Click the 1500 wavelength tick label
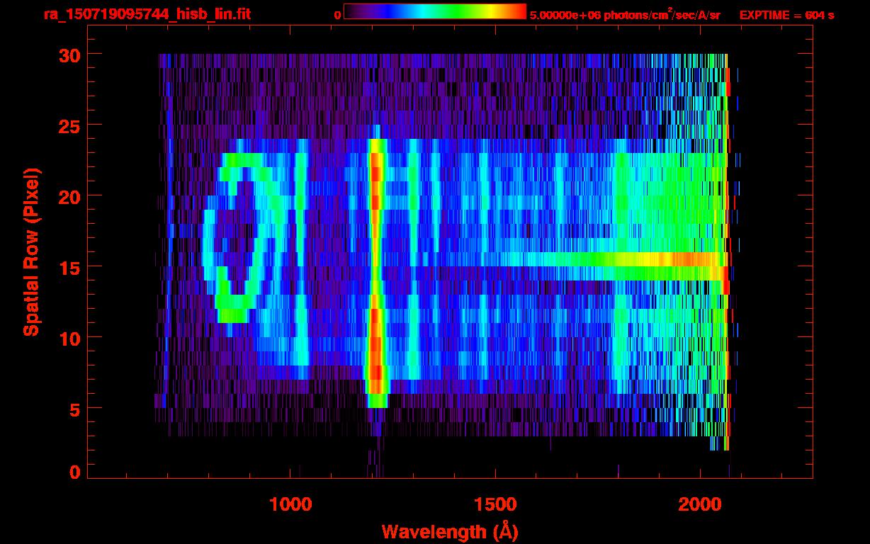This screenshot has width=870, height=544. [495, 504]
